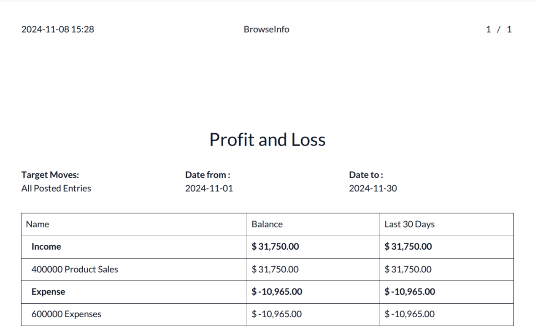Click the Last 30 Days column header
The height and width of the screenshot is (332, 535).
tap(409, 224)
